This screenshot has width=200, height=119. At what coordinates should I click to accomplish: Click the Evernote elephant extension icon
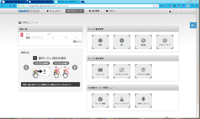(x=174, y=6)
